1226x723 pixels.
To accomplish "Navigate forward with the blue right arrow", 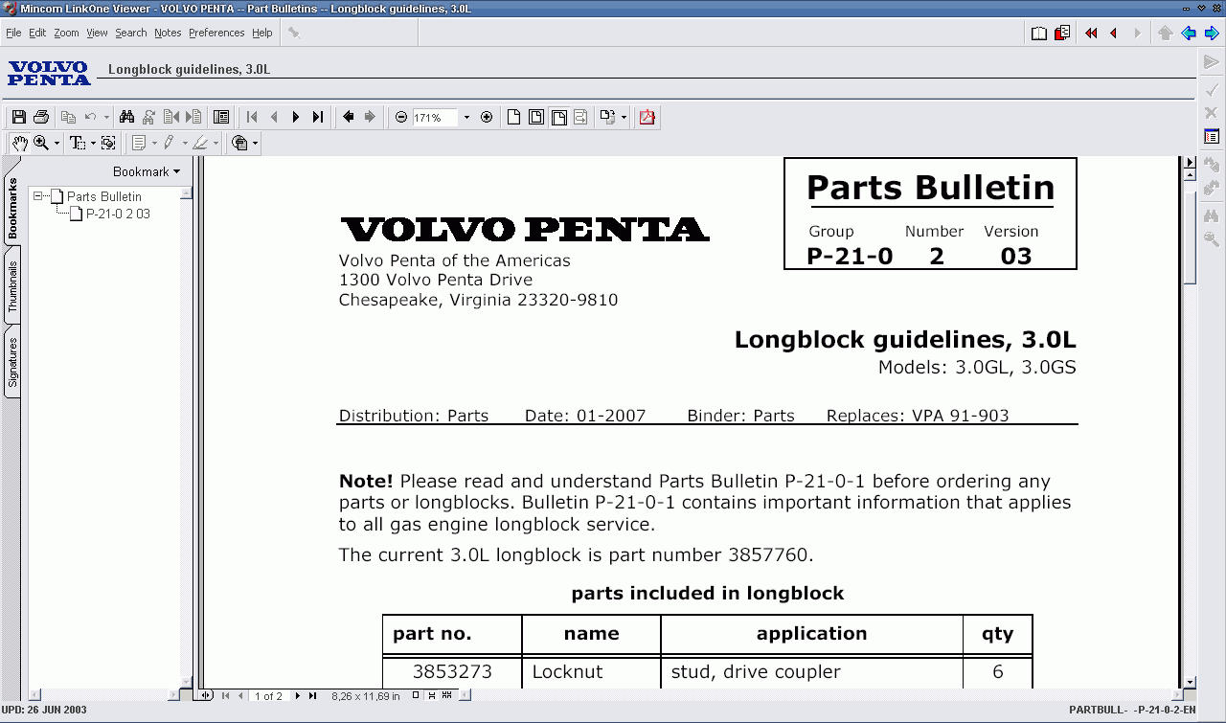I will pyautogui.click(x=1212, y=33).
